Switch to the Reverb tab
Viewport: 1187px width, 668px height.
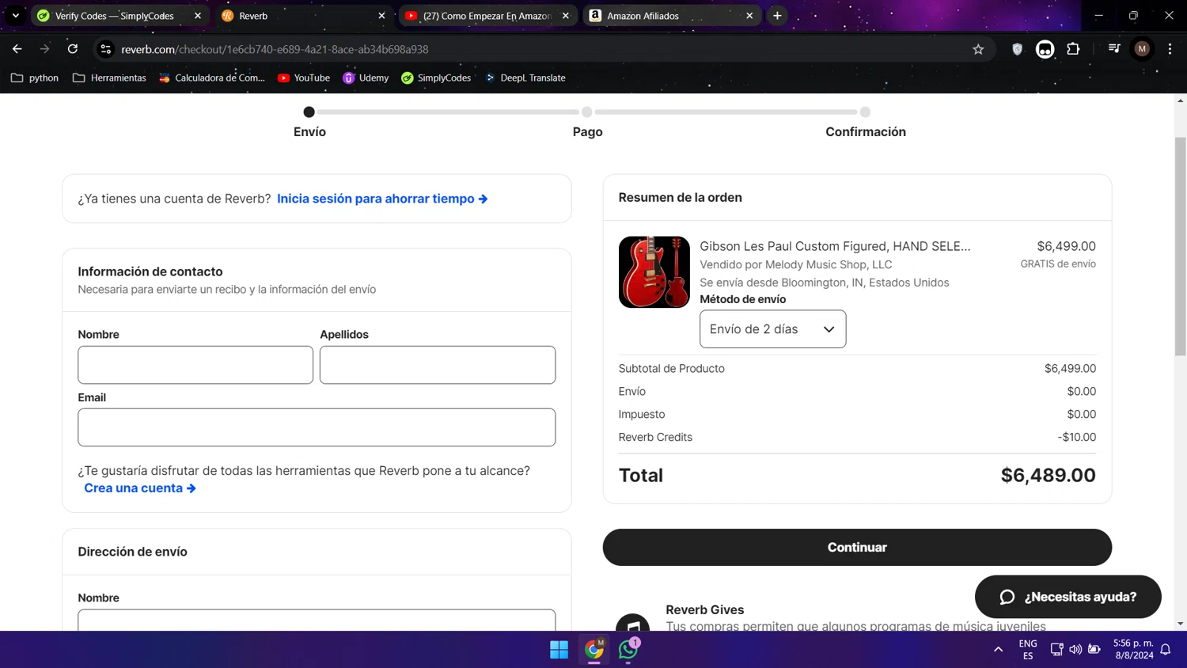303,16
